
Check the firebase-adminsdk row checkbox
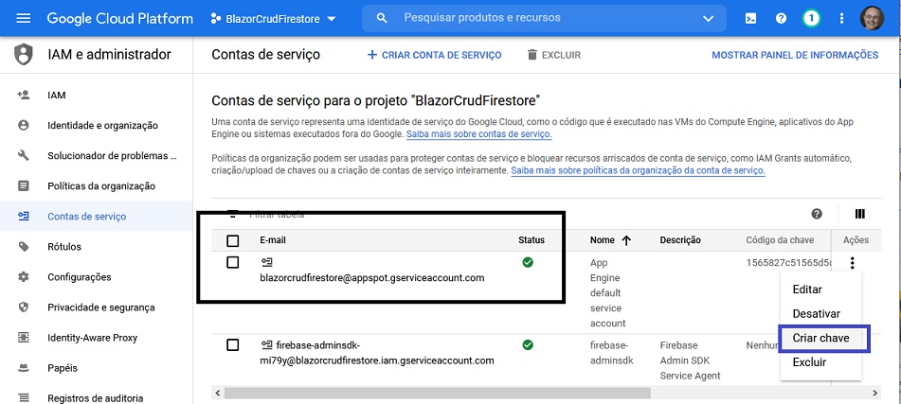233,345
